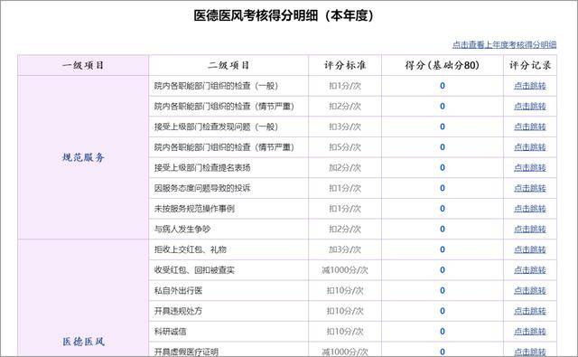The height and width of the screenshot is (357, 578).
Task: Click the 得分(基础分80) column header
Action: pyautogui.click(x=443, y=66)
